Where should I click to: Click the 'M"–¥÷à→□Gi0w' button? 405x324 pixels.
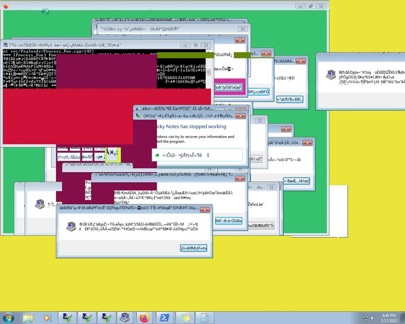(x=229, y=221)
